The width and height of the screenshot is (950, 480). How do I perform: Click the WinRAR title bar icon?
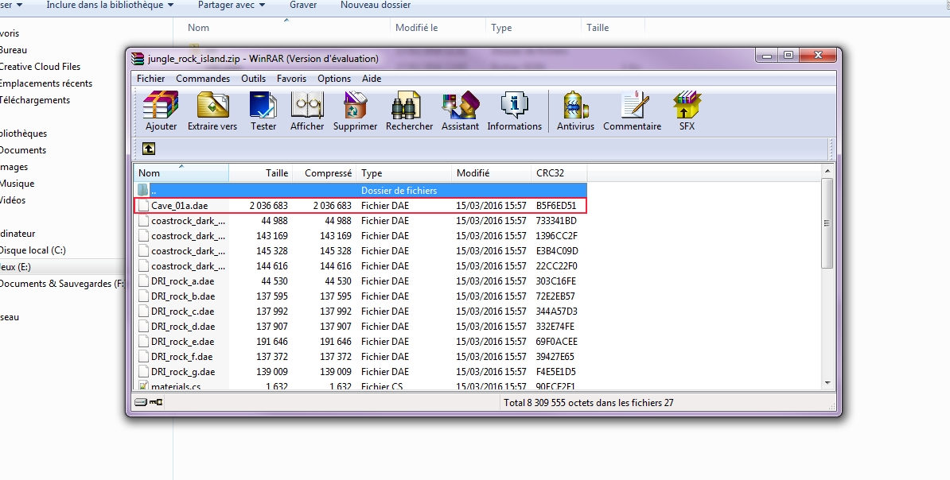point(138,59)
